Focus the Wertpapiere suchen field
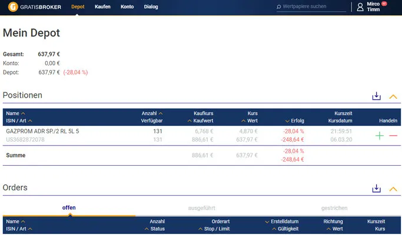This screenshot has width=402, height=235. tap(311, 7)
